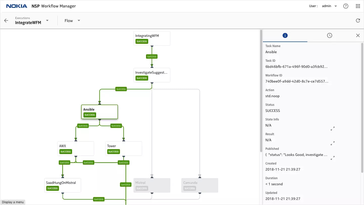
Task: Select the Ansible task node
Action: click(x=100, y=112)
